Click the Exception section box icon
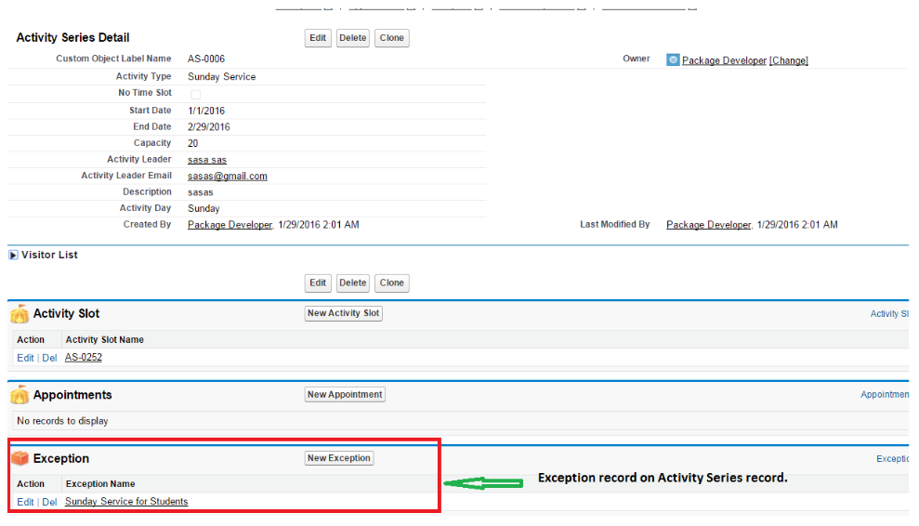This screenshot has height=526, width=919. pos(20,459)
